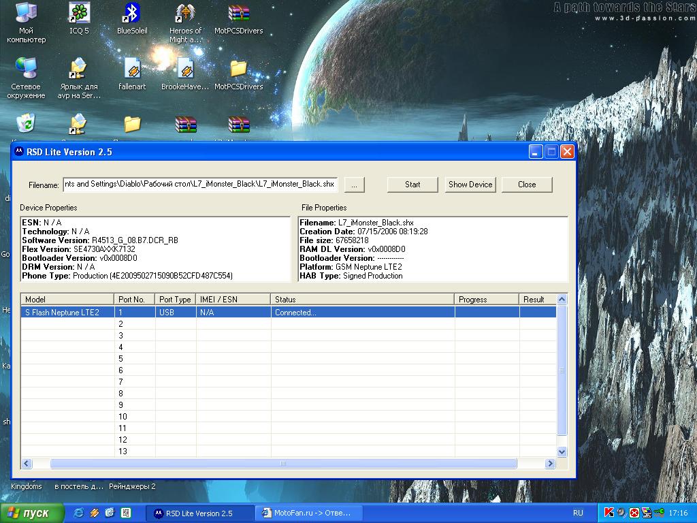Select the Ярлык для avp shortcut
The width and height of the screenshot is (697, 523).
click(79, 78)
